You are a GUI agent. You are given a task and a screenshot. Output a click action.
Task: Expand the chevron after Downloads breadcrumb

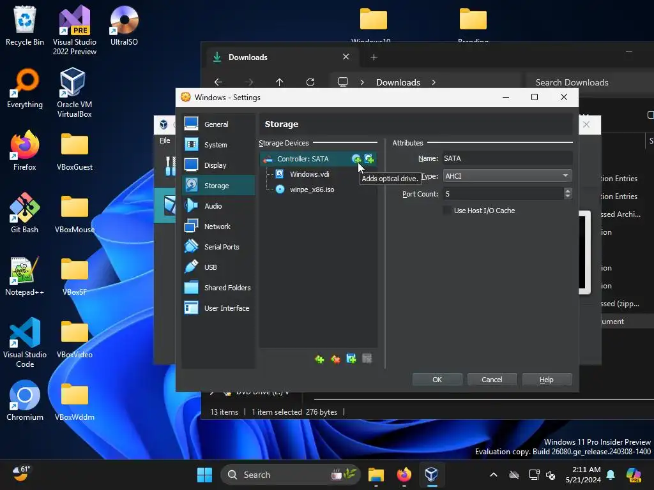pos(434,82)
